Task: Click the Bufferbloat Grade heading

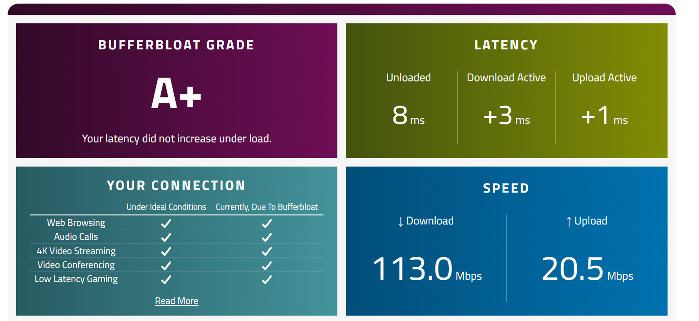Action: point(176,45)
